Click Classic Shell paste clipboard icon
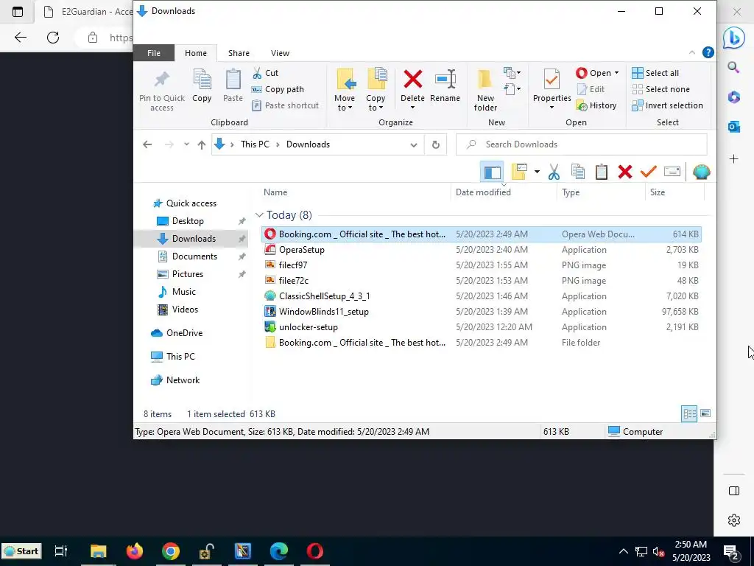Screen dimensions: 754x566 pos(602,172)
